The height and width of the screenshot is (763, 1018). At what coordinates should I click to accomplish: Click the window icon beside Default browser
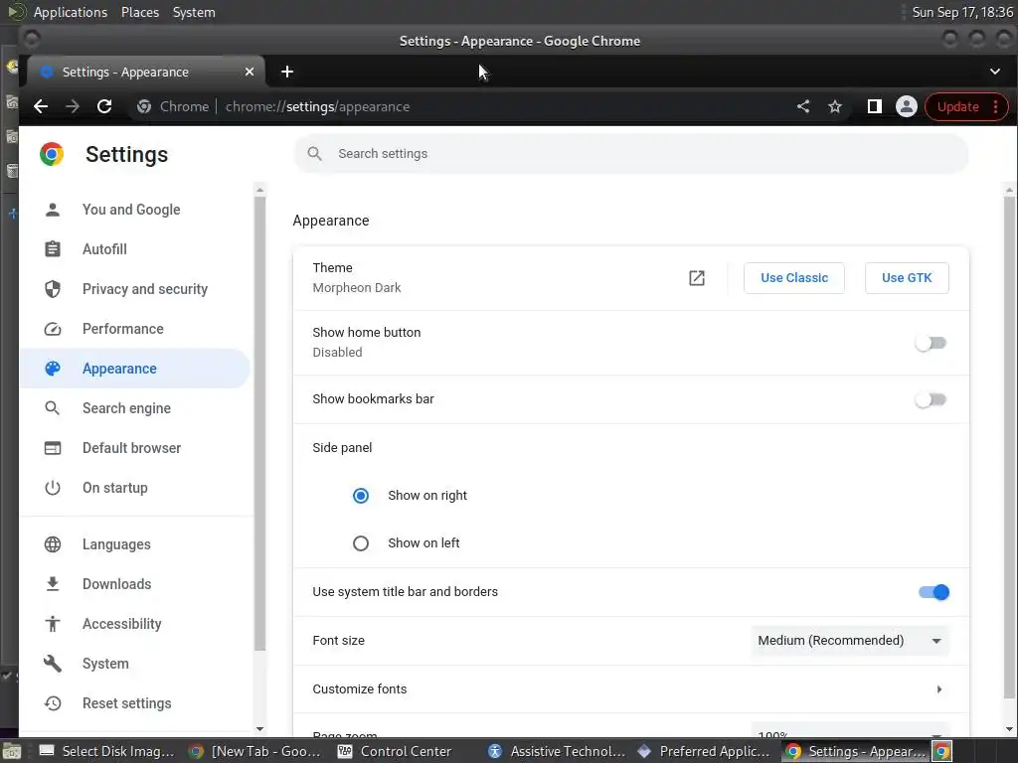pos(53,448)
